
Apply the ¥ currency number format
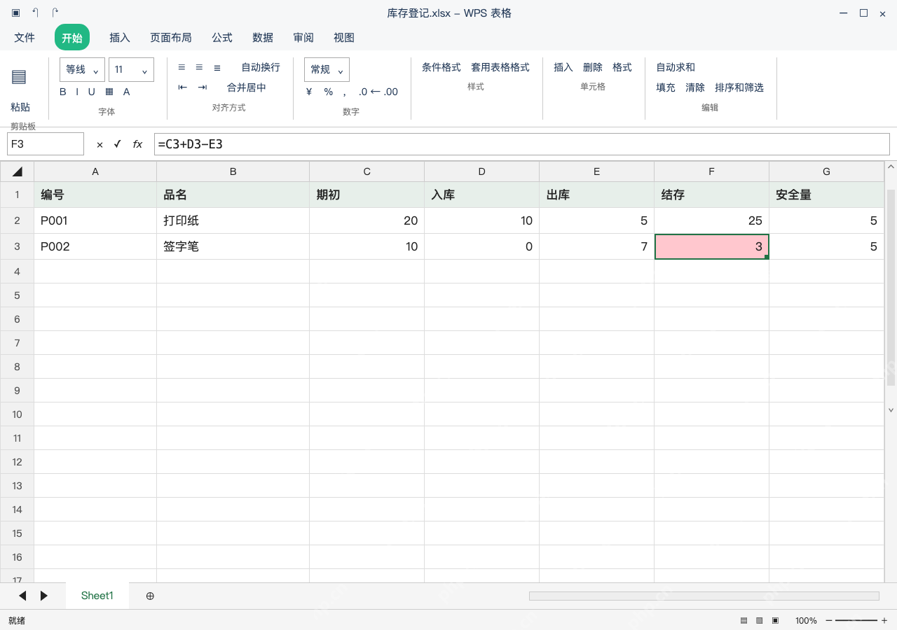click(x=309, y=92)
